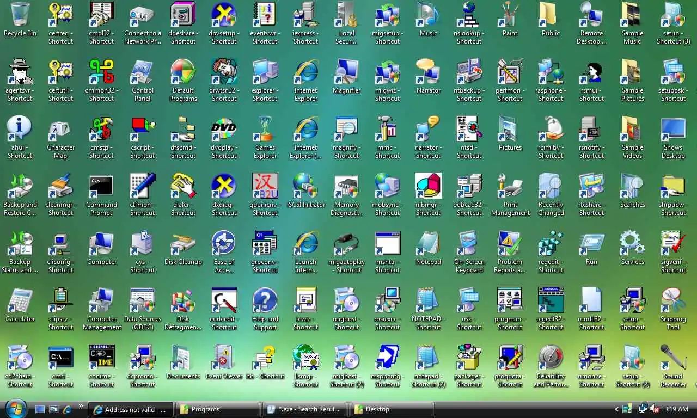The width and height of the screenshot is (697, 418).
Task: Open the Recycle Bin icon
Action: [20, 15]
